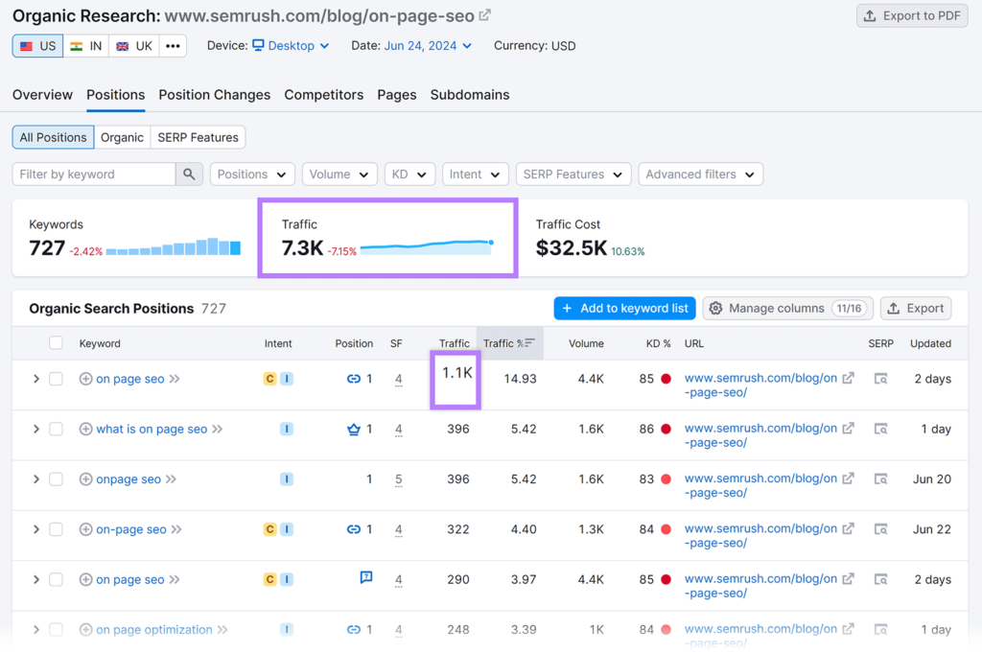The width and height of the screenshot is (982, 653).
Task: Go to the Overview tab
Action: click(42, 95)
